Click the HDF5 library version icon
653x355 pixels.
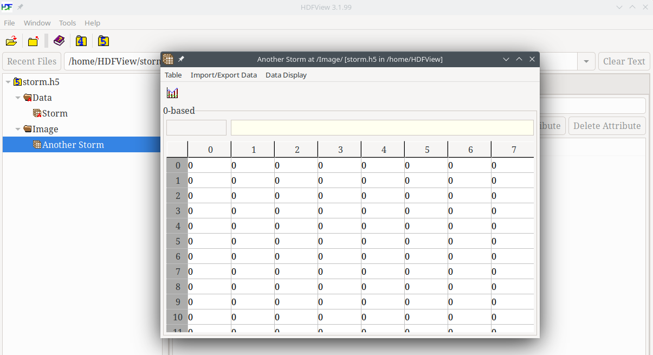click(104, 41)
